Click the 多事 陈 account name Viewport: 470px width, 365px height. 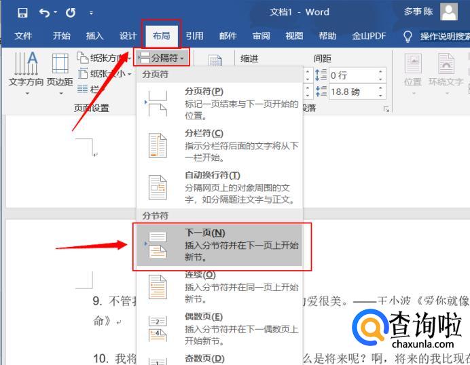[x=418, y=12]
